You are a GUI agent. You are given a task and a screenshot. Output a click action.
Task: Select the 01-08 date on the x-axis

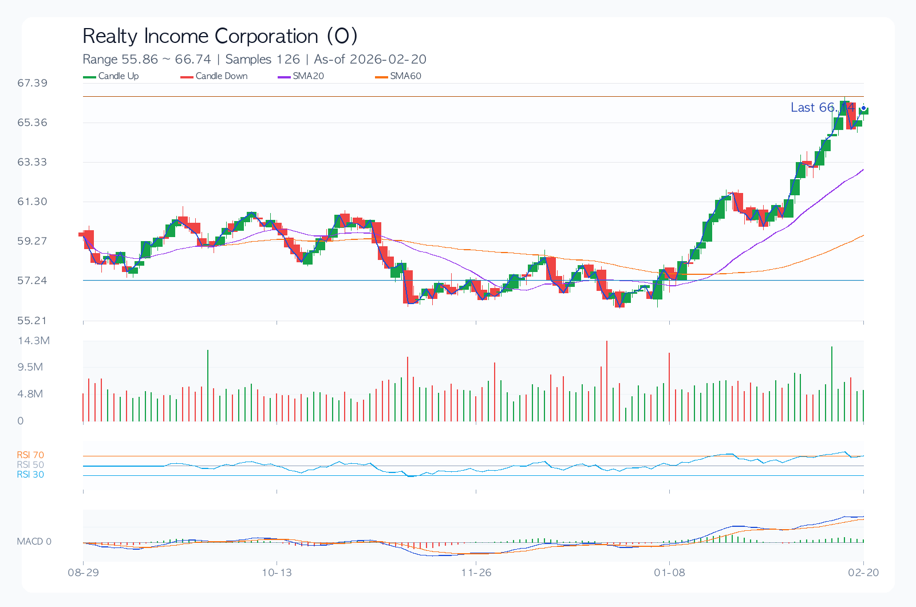point(669,573)
